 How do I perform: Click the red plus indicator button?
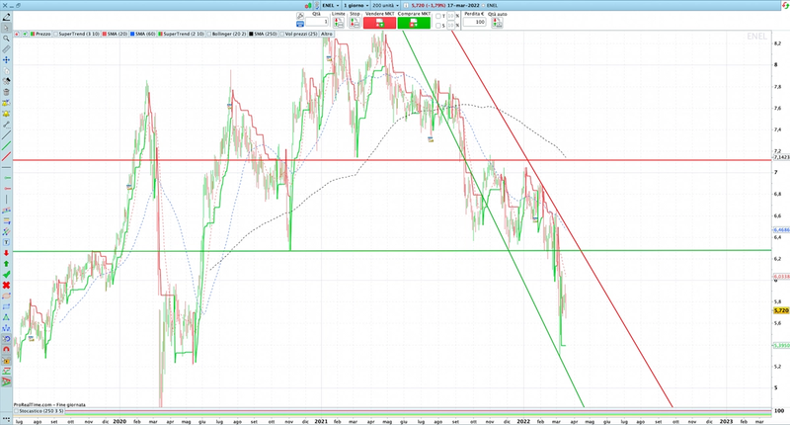pos(17,34)
